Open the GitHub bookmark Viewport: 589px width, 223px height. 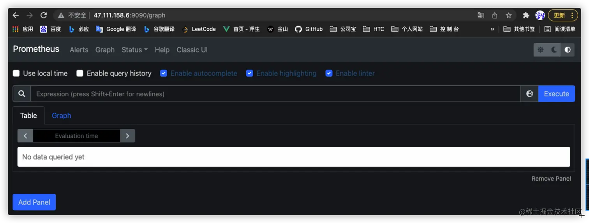pyautogui.click(x=309, y=29)
